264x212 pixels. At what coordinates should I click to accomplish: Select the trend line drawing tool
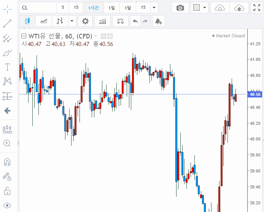pyautogui.click(x=7, y=24)
